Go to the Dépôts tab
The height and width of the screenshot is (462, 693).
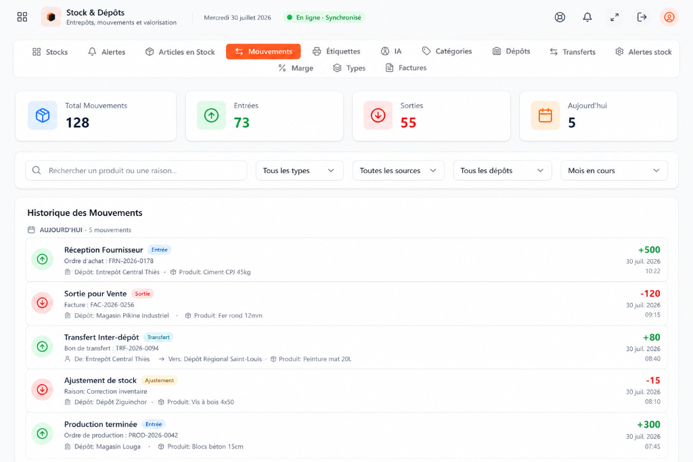(x=512, y=51)
